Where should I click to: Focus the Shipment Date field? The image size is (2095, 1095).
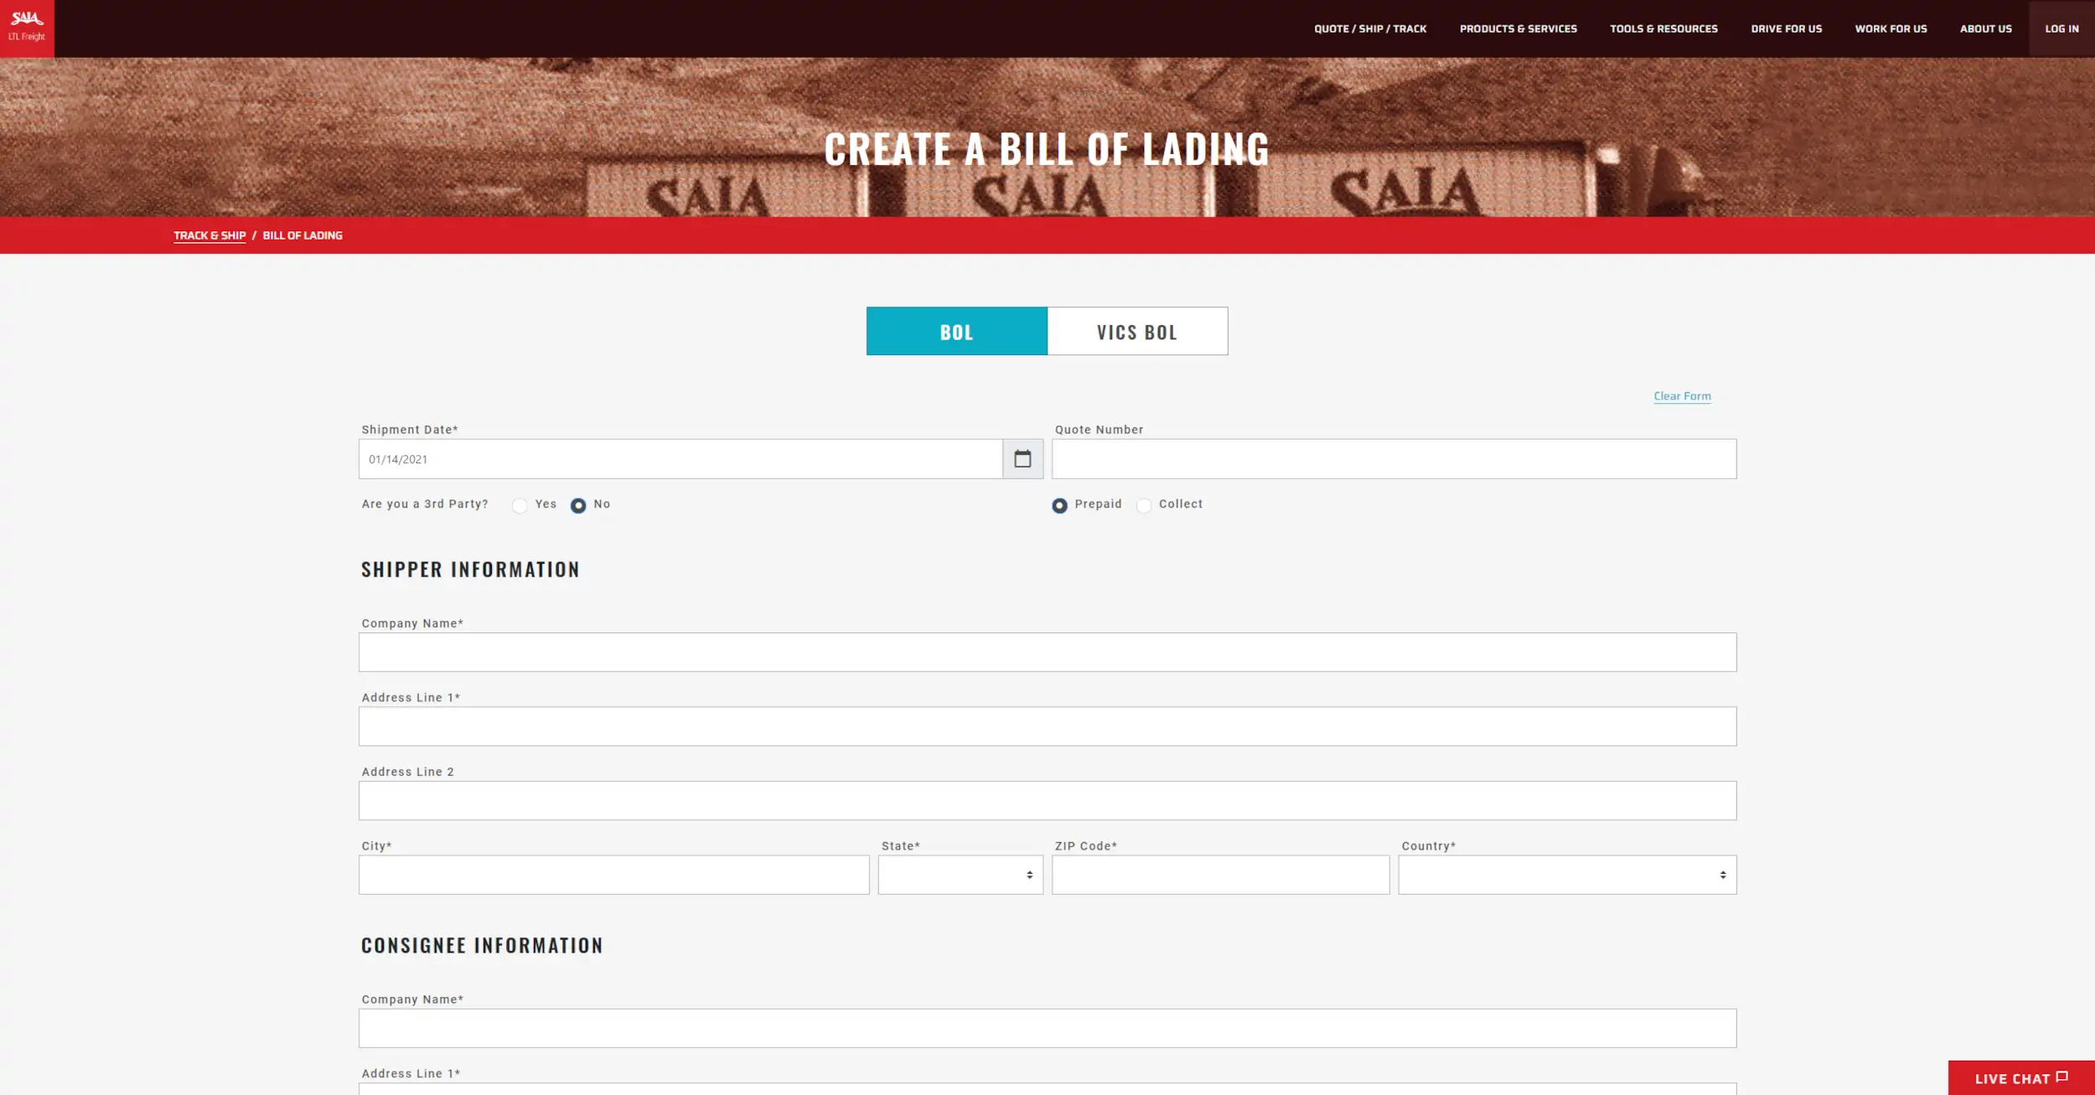coord(680,459)
